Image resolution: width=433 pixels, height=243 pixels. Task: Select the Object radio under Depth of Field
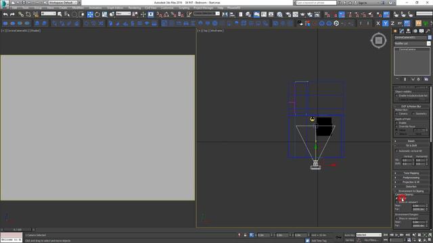[x=397, y=134]
